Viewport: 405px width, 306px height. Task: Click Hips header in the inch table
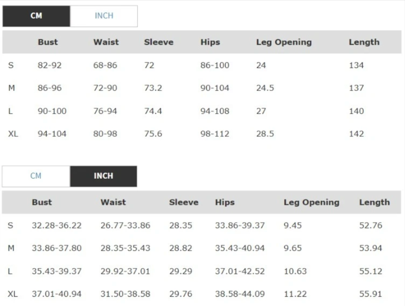[225, 202]
